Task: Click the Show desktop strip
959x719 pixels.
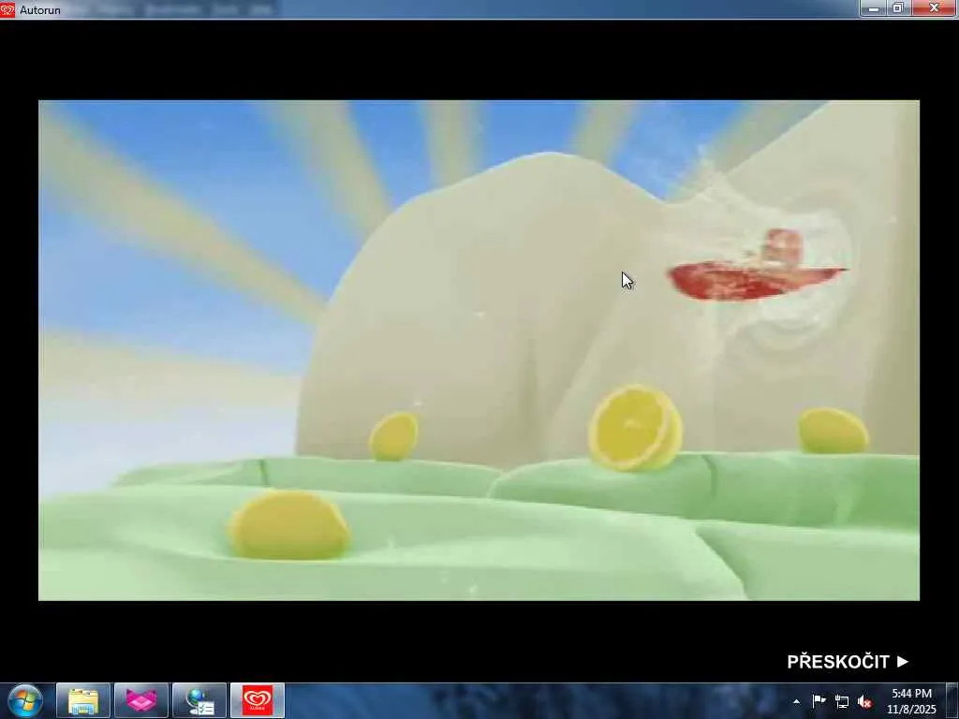Action: coord(952,700)
